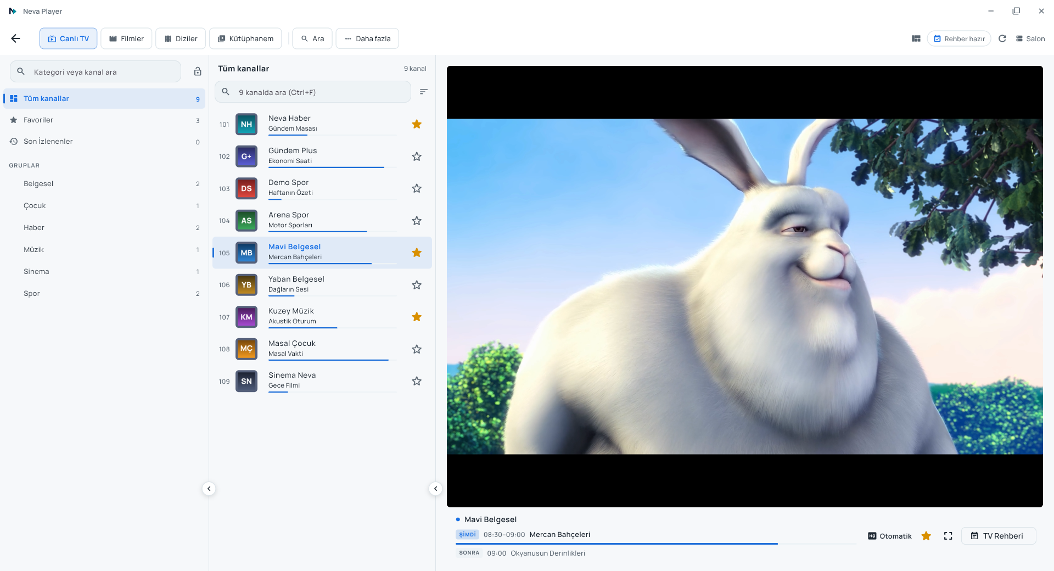1054x571 pixels.
Task: Enter fullscreen for the video player
Action: pyautogui.click(x=948, y=536)
